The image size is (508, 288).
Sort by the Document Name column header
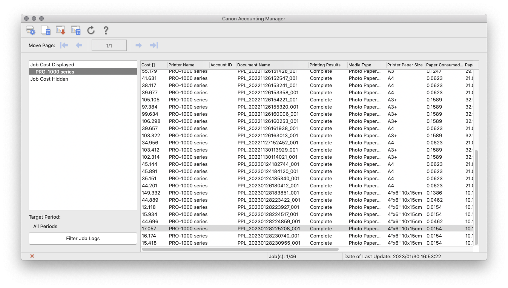tap(253, 65)
